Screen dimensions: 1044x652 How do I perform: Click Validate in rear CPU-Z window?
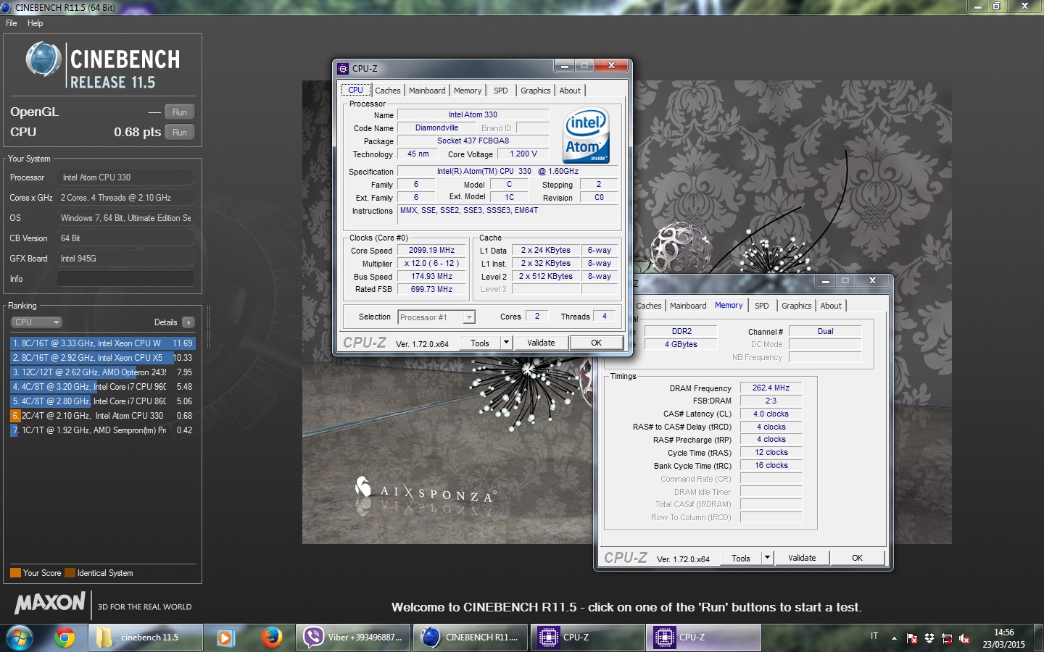coord(802,559)
